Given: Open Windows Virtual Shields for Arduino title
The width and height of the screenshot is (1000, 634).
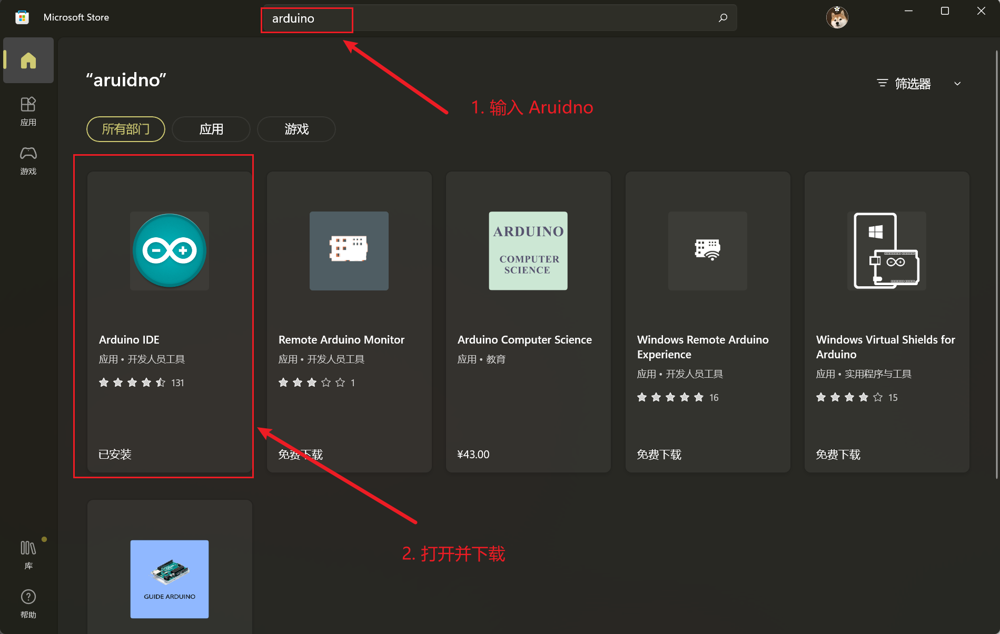Looking at the screenshot, I should tap(885, 347).
